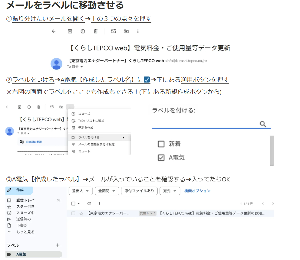The height and width of the screenshot is (260, 300).
Task: Check the 新着 label checkbox
Action: (x=161, y=144)
